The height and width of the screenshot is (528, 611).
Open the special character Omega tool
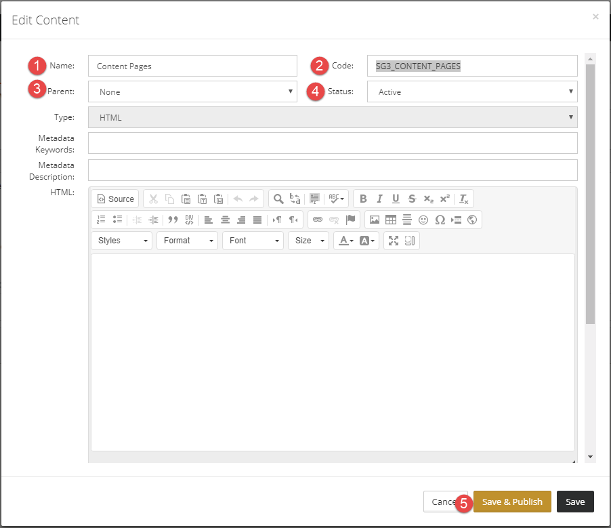[440, 220]
